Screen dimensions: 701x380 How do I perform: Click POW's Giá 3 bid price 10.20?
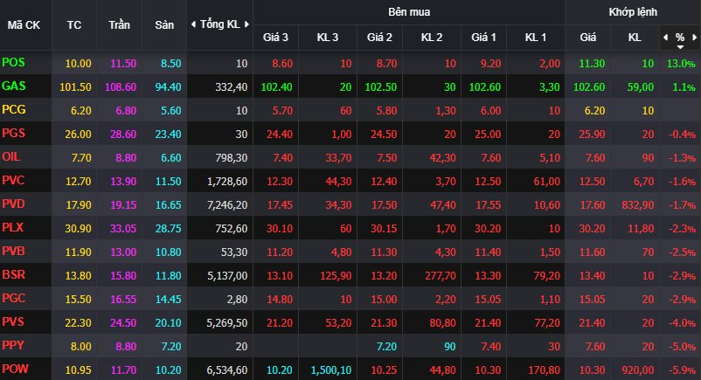coord(279,370)
